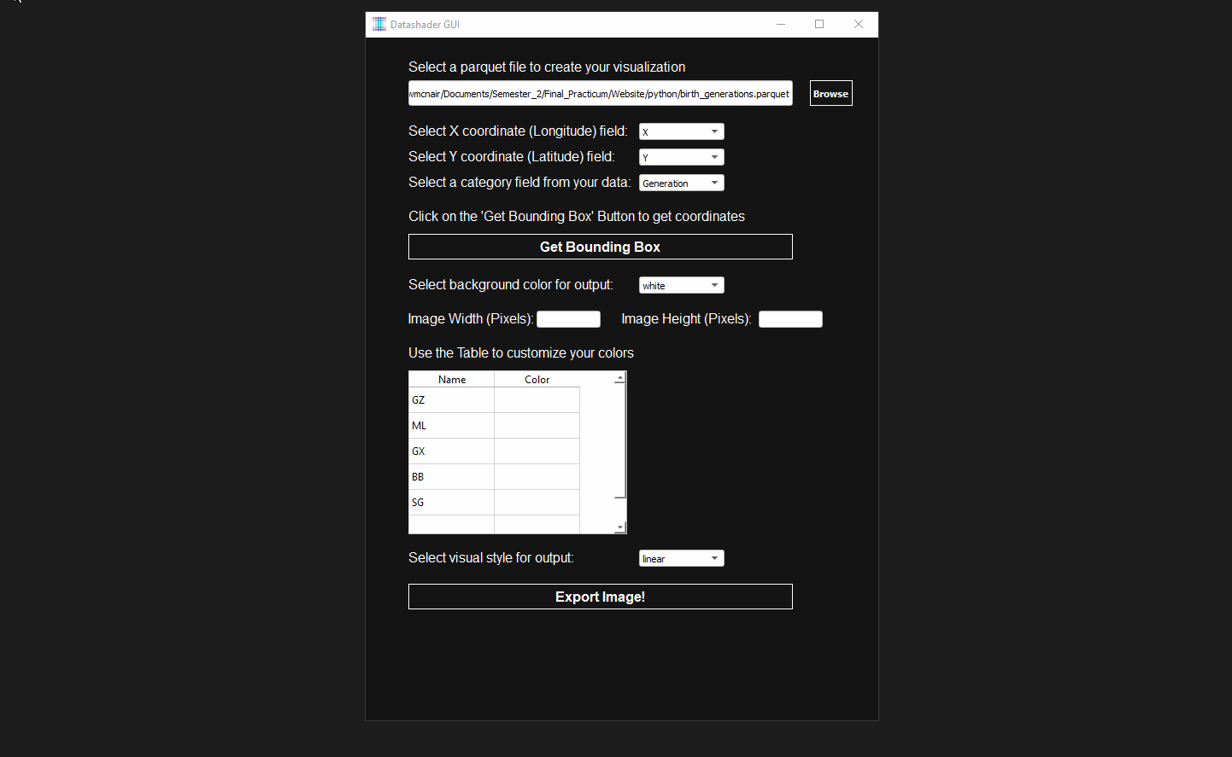Screen dimensions: 1232x757
Task: Click the Name column header
Action: click(x=451, y=379)
